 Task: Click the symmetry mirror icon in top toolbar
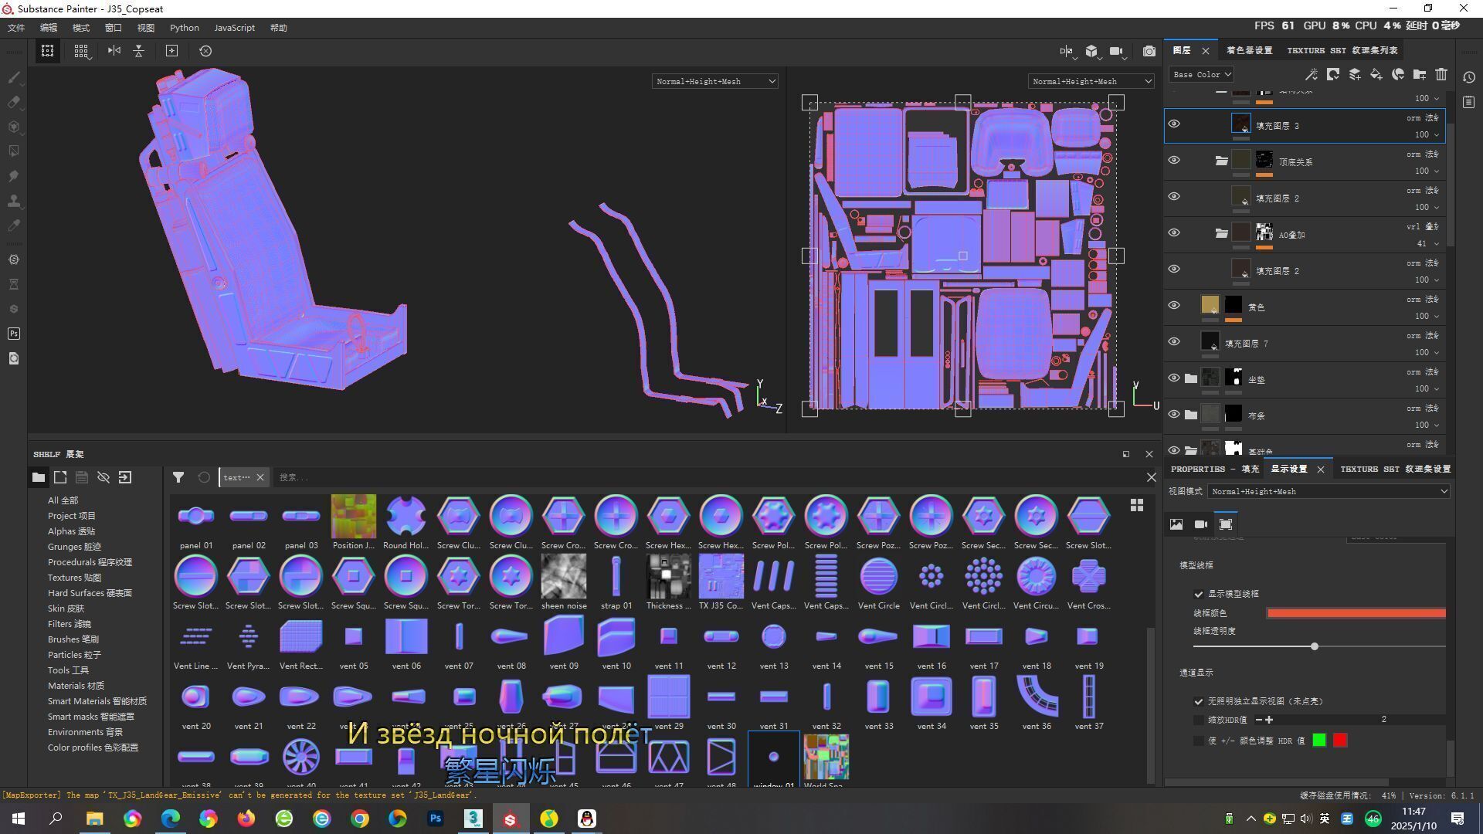114,51
